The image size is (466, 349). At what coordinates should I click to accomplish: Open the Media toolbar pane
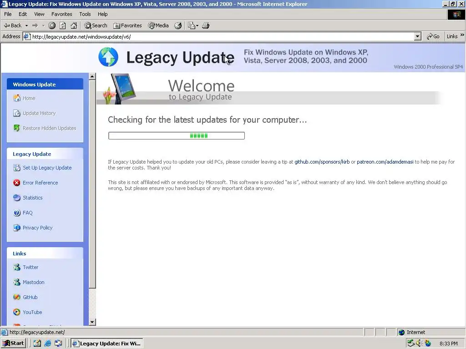(158, 25)
